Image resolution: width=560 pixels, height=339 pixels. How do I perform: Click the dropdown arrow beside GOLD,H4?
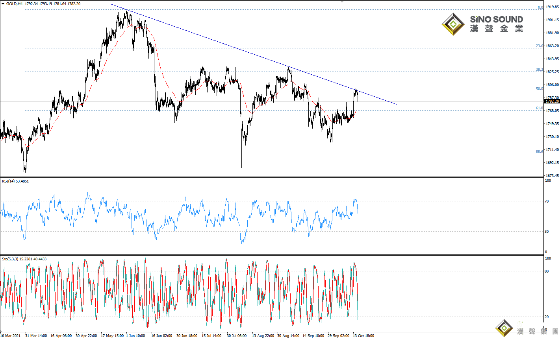tap(3, 4)
